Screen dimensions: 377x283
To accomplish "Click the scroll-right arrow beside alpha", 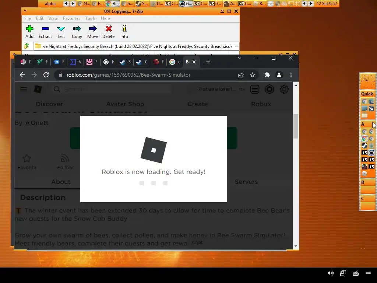I will 73,4.
